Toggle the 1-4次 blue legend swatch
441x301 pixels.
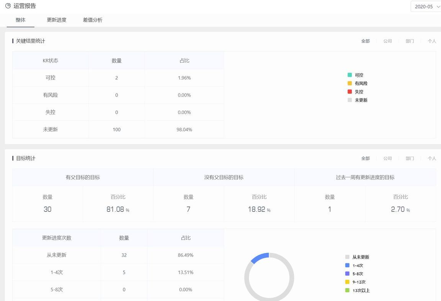click(347, 265)
